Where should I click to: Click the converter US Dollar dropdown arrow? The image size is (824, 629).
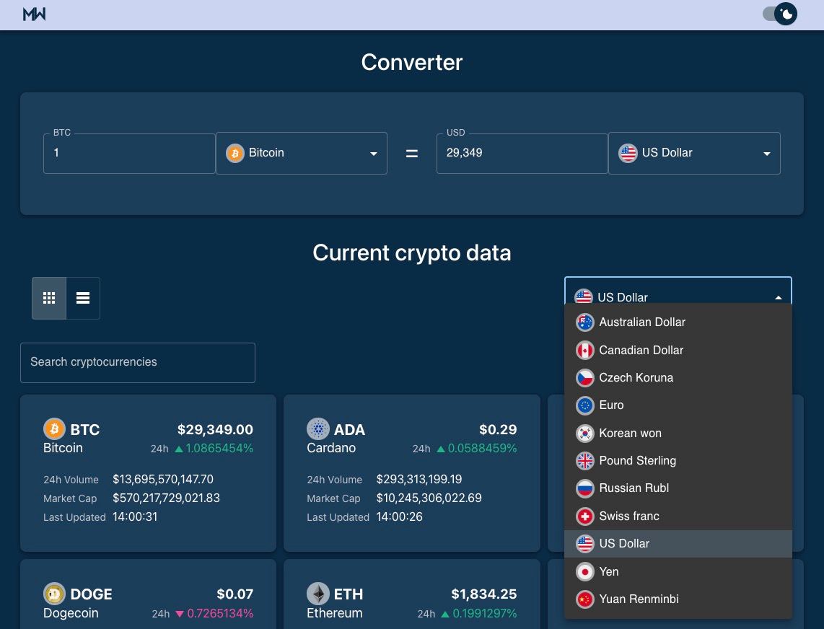click(x=767, y=154)
